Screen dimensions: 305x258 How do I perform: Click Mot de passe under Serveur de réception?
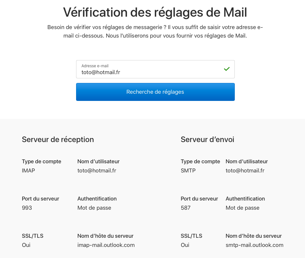pos(94,208)
